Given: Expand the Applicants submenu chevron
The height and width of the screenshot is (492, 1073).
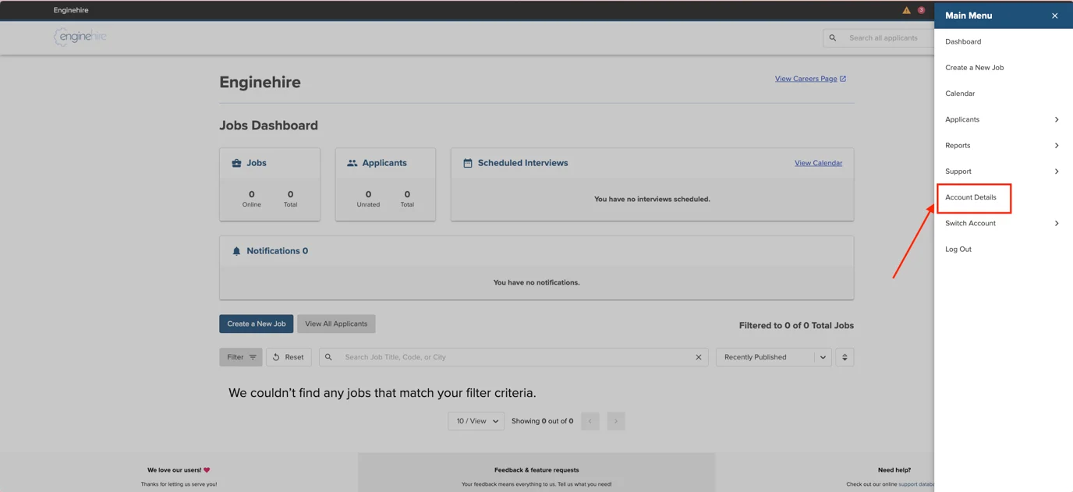Looking at the screenshot, I should [x=1057, y=119].
